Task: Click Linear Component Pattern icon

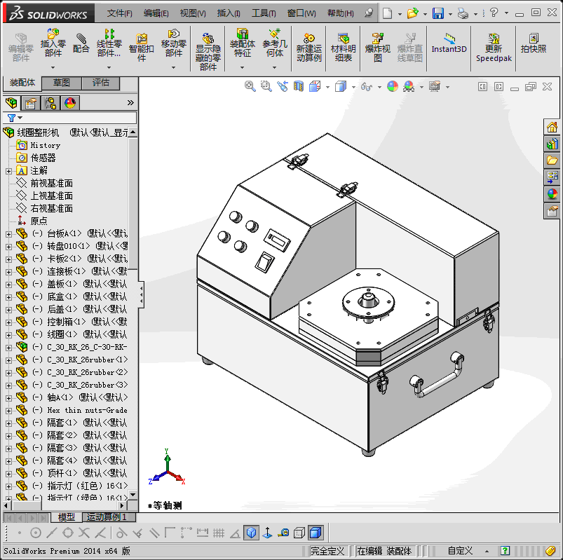Action: tap(109, 43)
